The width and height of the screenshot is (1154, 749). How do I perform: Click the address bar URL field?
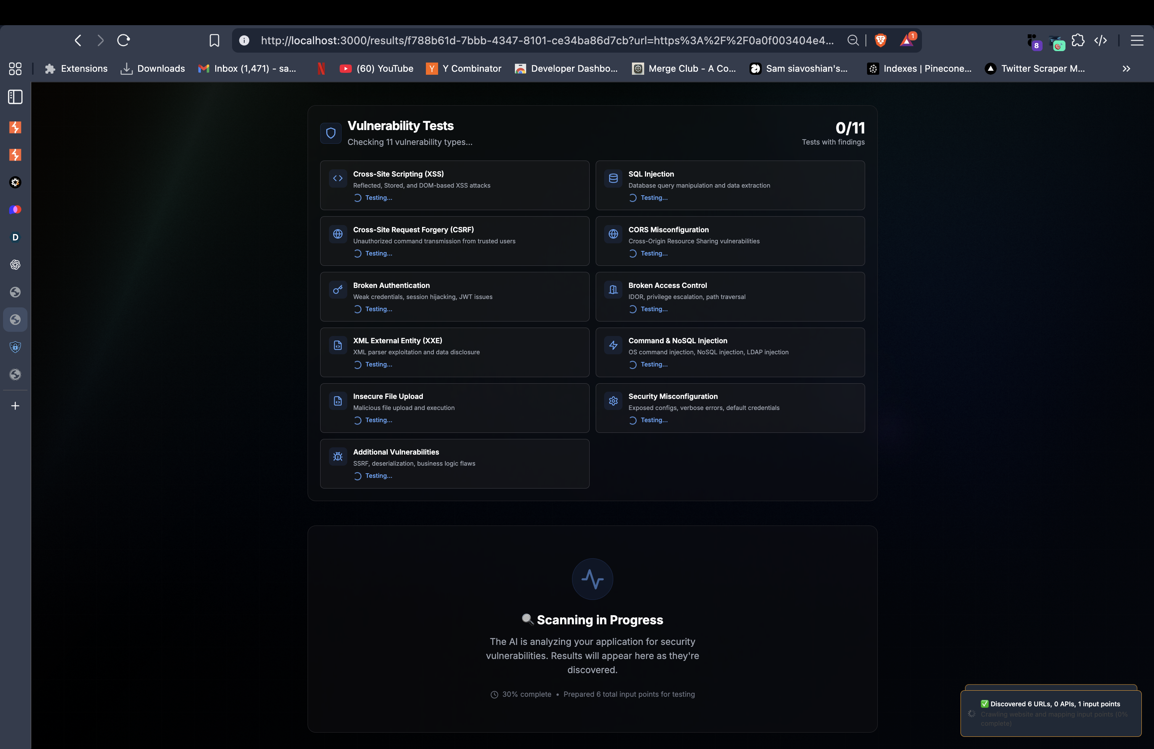coord(547,40)
